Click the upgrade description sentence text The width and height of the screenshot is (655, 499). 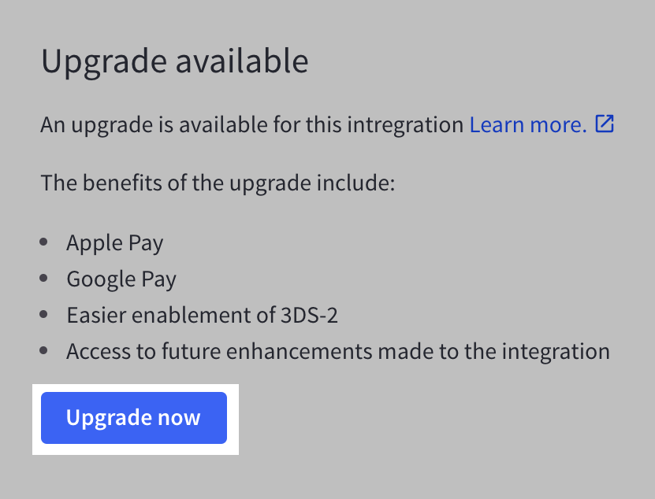click(x=252, y=124)
